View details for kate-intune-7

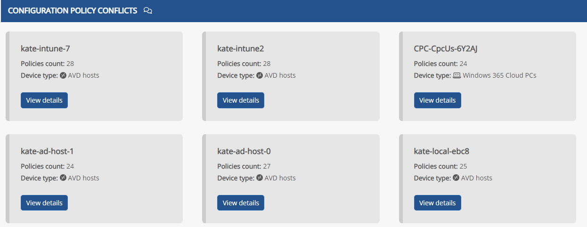(44, 100)
